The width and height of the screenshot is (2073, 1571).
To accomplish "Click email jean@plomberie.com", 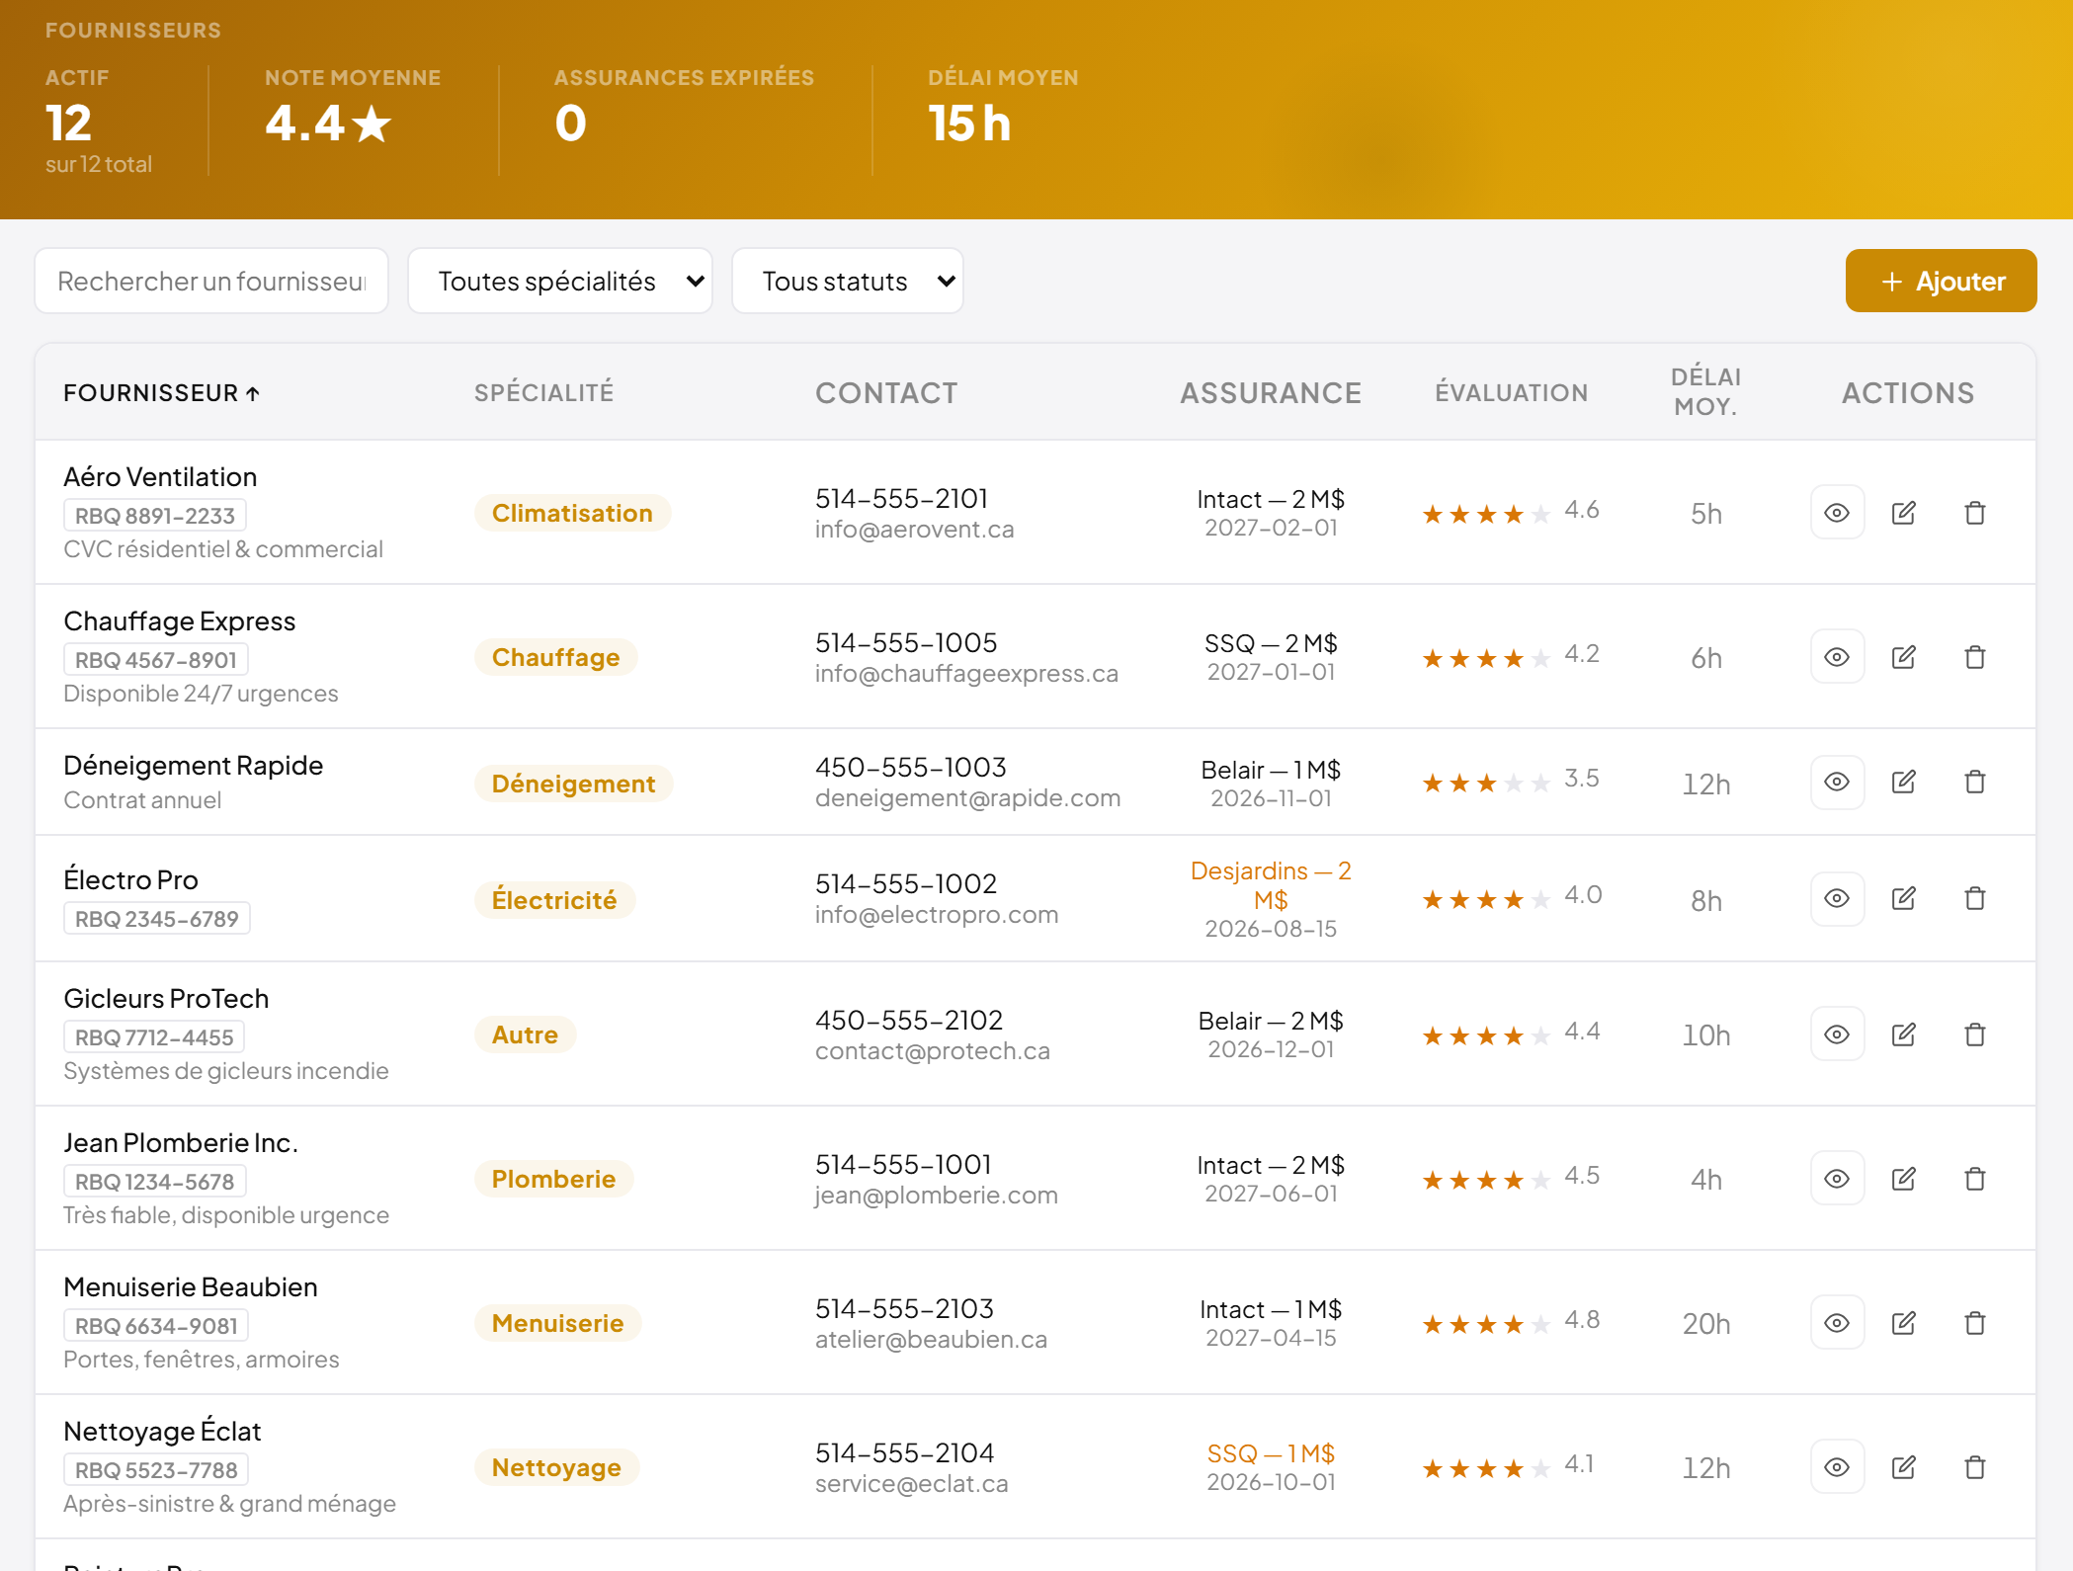I will tap(937, 1196).
